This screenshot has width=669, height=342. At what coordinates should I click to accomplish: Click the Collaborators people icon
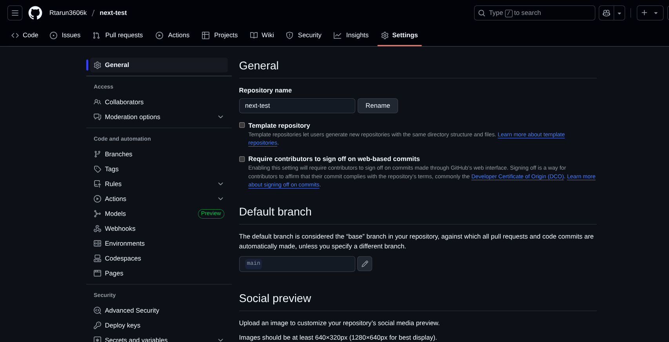coord(97,102)
